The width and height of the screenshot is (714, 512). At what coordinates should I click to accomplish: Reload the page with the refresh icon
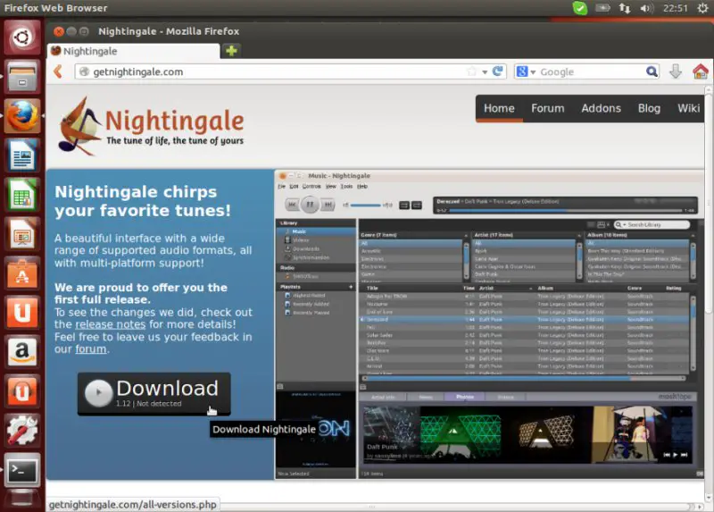498,71
